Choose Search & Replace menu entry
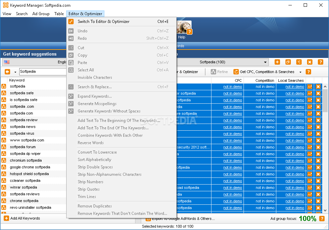329x230 pixels. click(122, 87)
